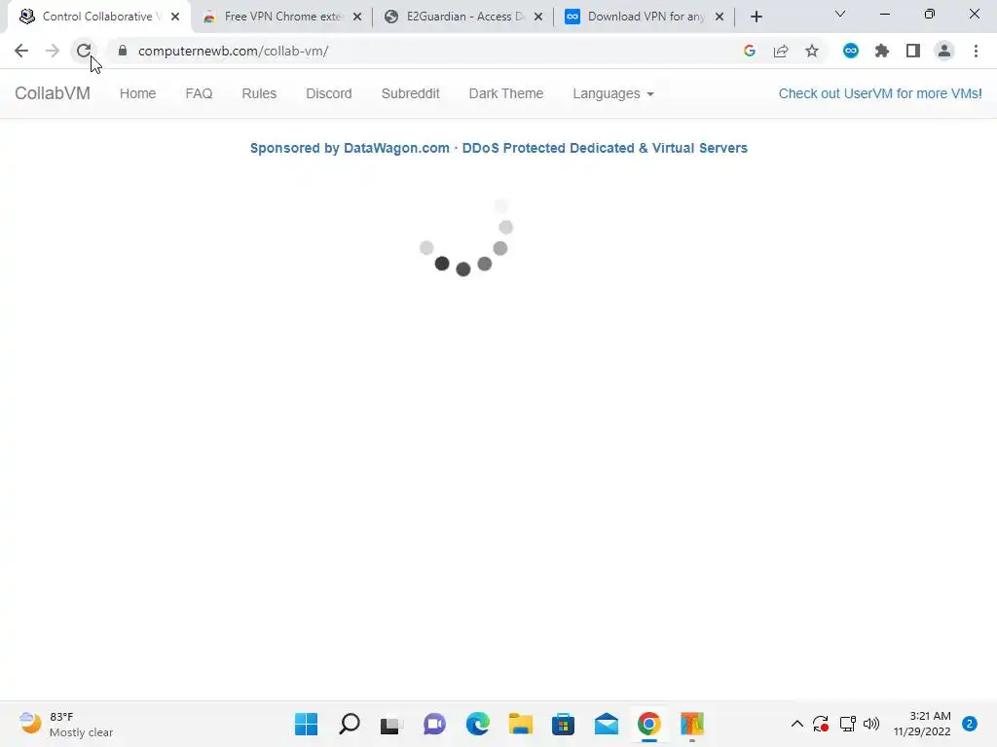The image size is (997, 747).
Task: Reload the CollabVM page
Action: (84, 51)
